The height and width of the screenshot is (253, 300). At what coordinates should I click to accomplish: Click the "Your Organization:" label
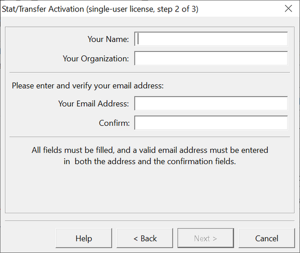[95, 58]
